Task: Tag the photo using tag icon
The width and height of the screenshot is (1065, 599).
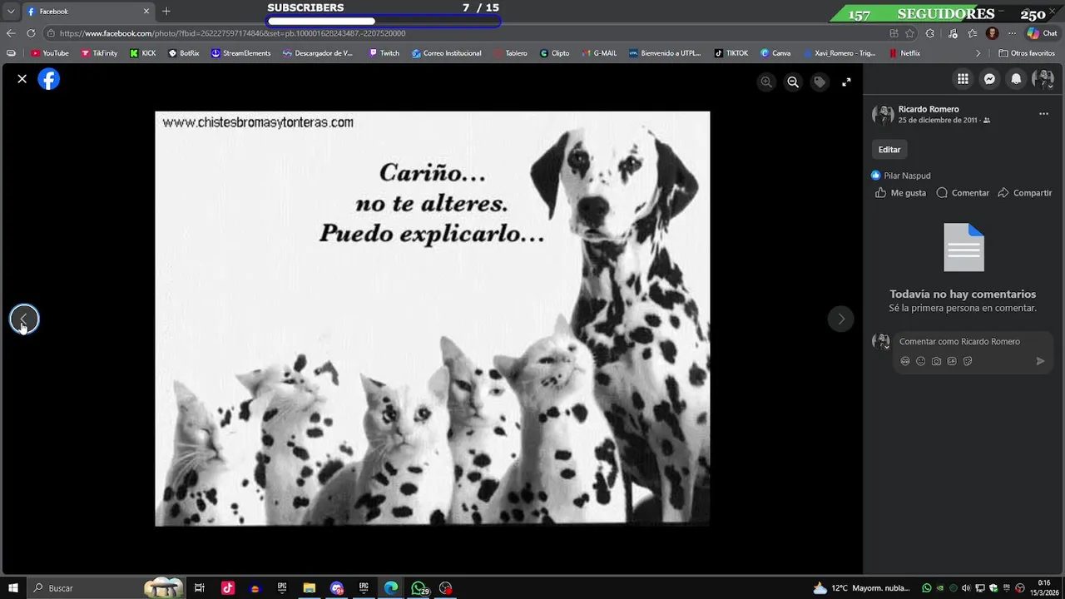Action: pyautogui.click(x=820, y=82)
